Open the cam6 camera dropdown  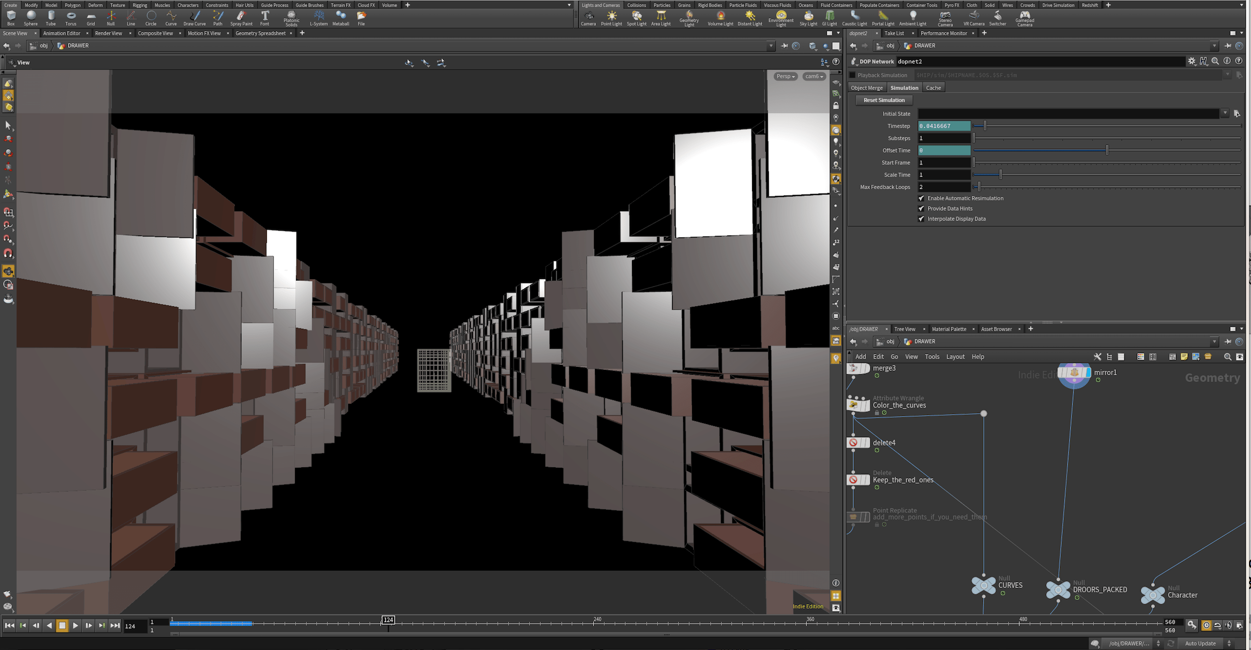tap(814, 76)
